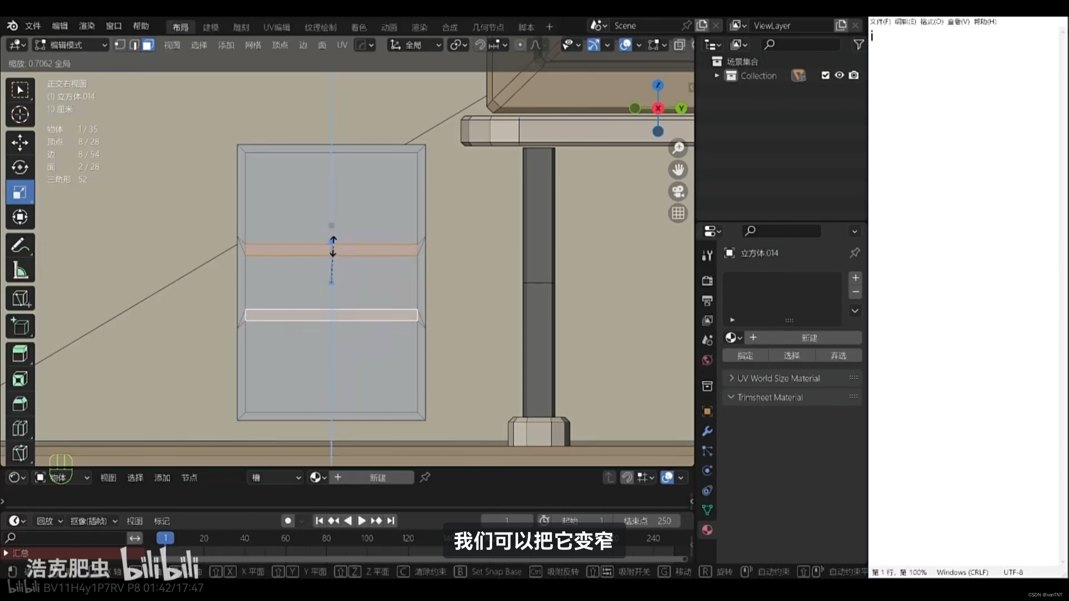Click the End frame 250 field
The width and height of the screenshot is (1069, 601).
coord(647,520)
